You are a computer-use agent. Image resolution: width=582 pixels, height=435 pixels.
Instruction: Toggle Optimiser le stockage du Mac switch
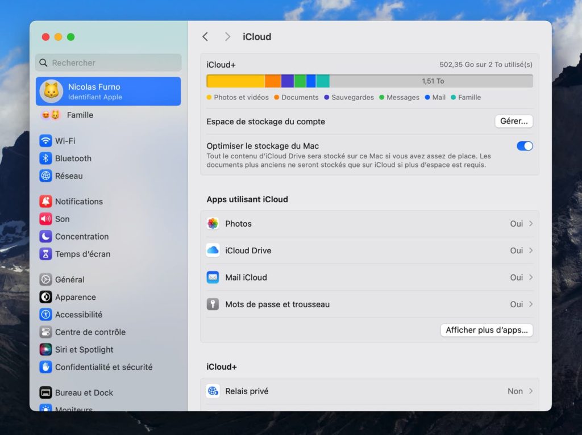coord(525,146)
